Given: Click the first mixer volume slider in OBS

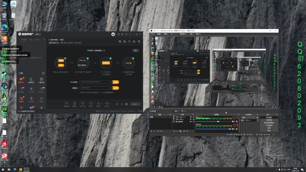Looking at the screenshot, I should [x=213, y=122].
